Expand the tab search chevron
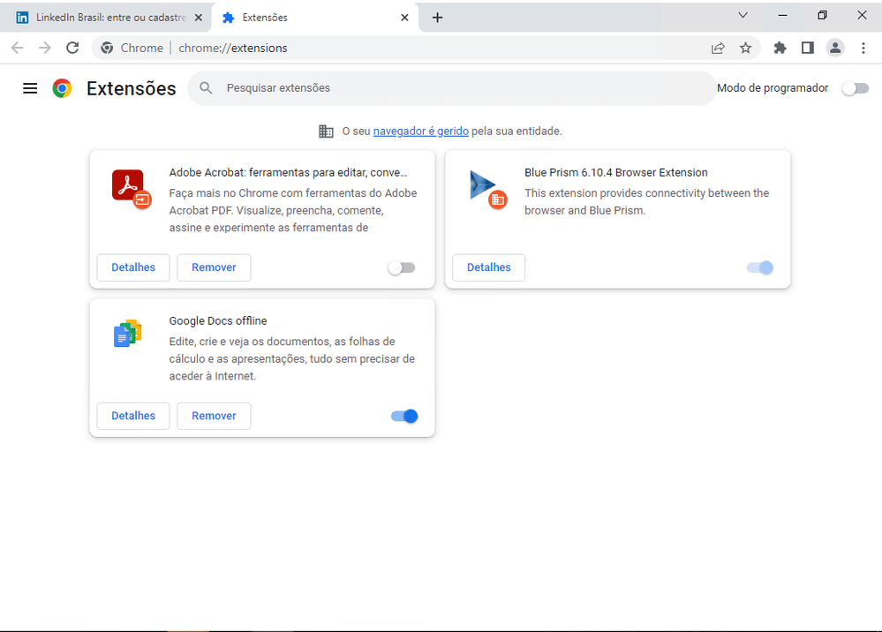Viewport: 882px width, 632px height. [x=743, y=16]
